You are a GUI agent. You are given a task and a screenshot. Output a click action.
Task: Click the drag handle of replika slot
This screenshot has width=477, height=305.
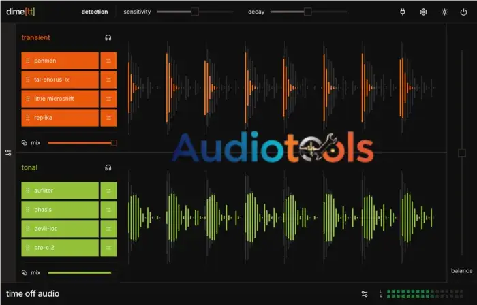tap(28, 118)
